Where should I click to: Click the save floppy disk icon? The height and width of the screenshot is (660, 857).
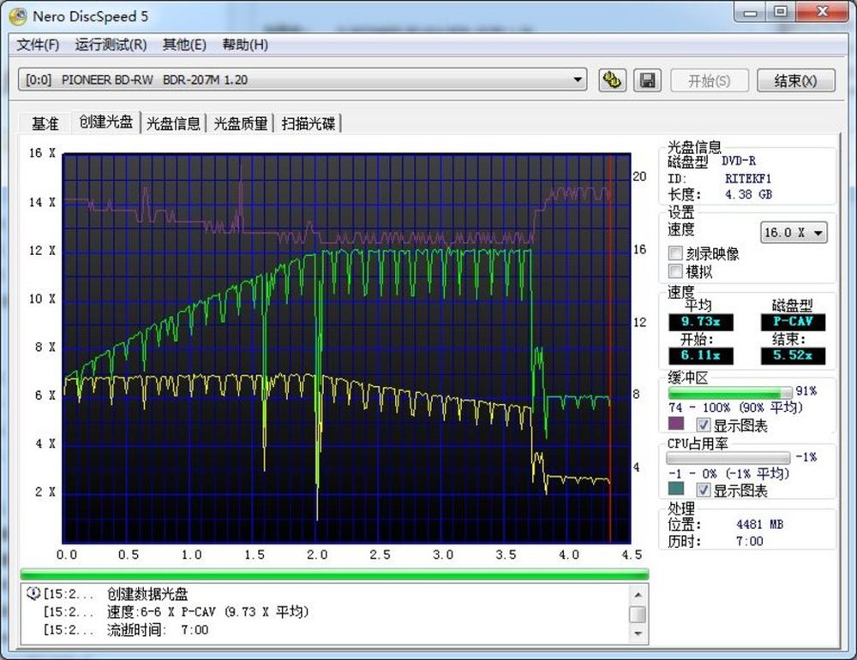tap(648, 80)
